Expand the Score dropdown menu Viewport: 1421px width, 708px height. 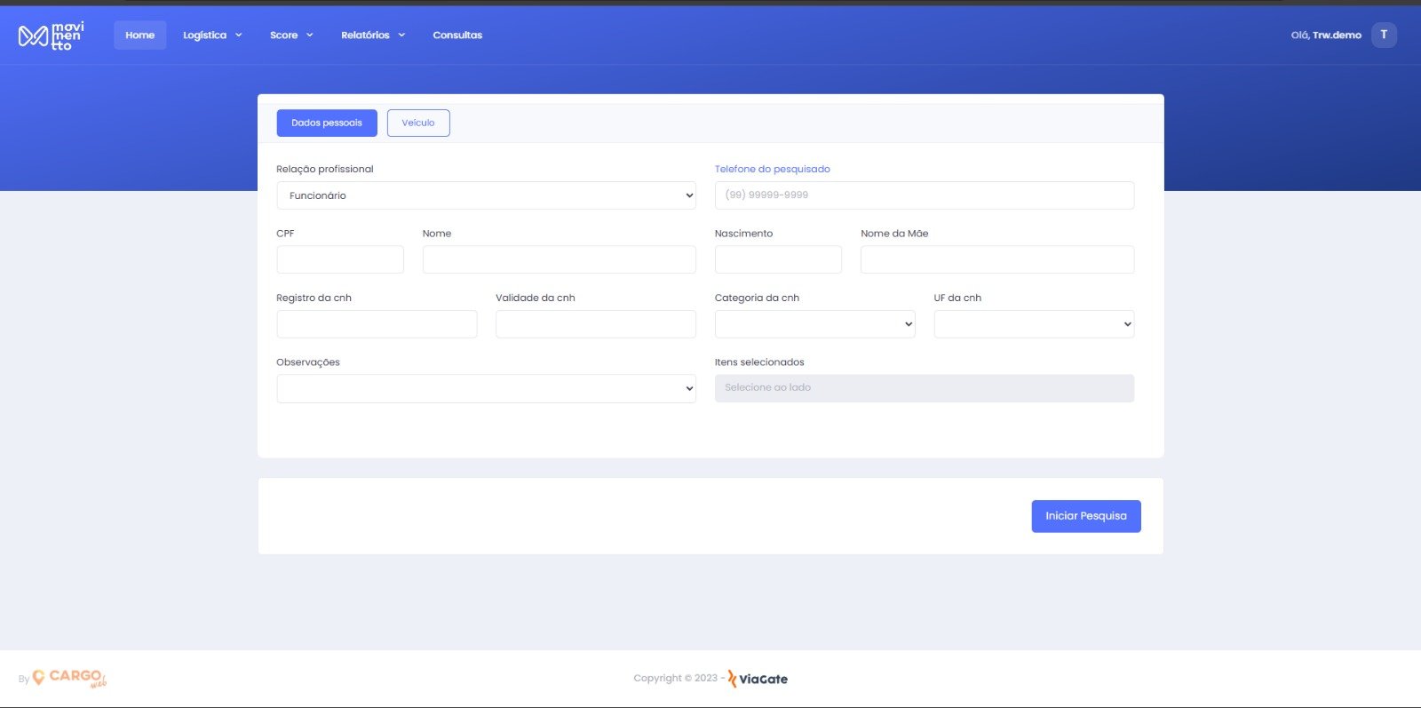pos(291,36)
